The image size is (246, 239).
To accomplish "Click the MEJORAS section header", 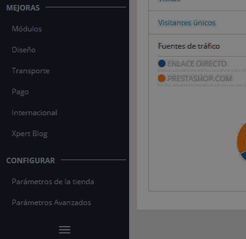I will tap(23, 8).
